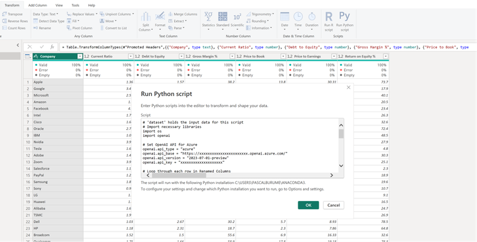Select the Broadcom cell
Screen dimensions: 477x242
[x=58, y=235]
